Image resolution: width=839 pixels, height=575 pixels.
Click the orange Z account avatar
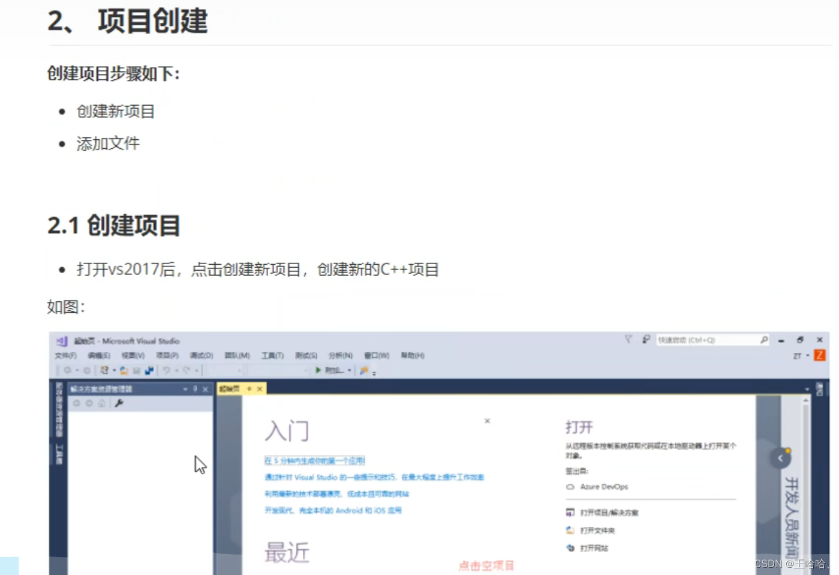point(820,355)
